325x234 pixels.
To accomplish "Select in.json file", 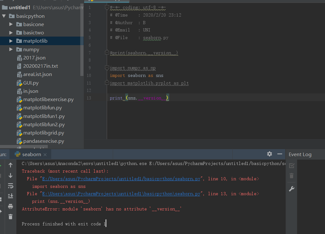I will pos(31,91).
